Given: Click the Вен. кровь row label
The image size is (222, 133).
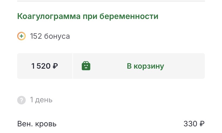Looking at the screenshot, I should pos(37,124).
